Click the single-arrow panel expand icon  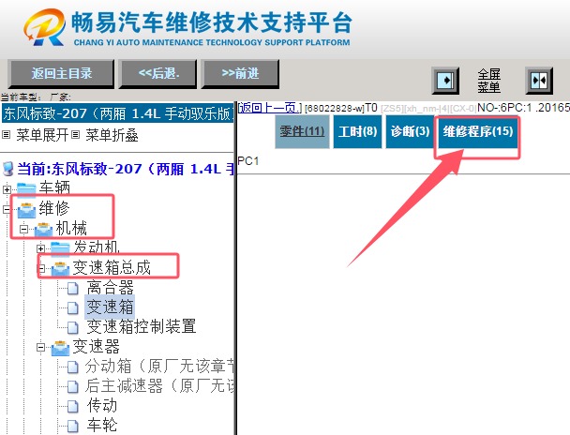click(x=445, y=80)
